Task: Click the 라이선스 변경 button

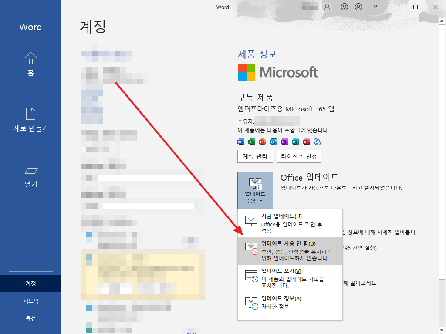Action: (299, 156)
